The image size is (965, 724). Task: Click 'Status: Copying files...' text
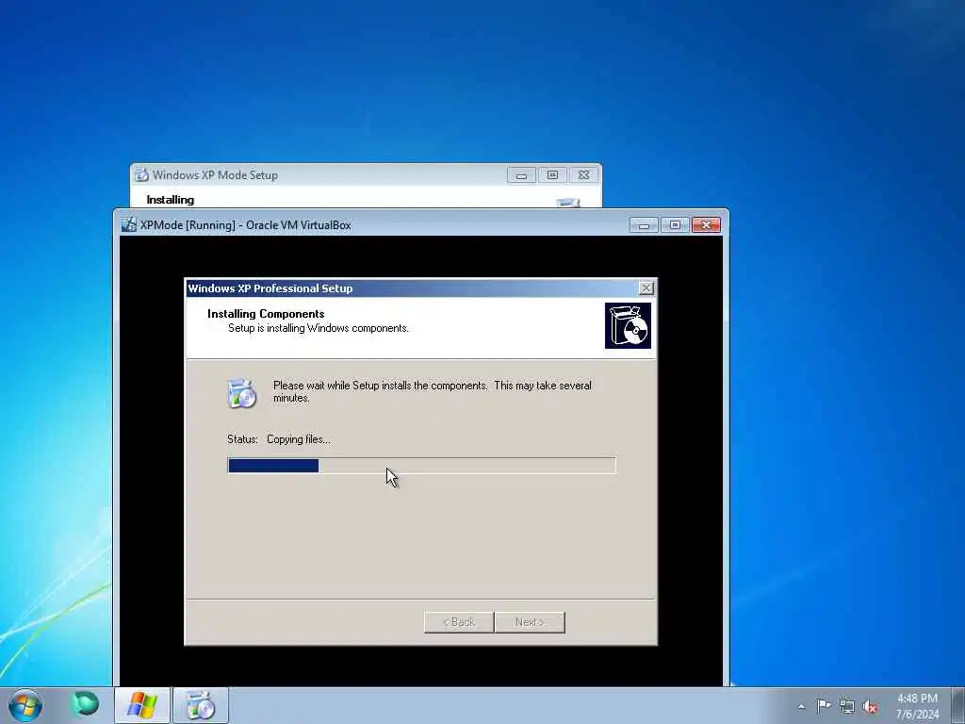pyautogui.click(x=279, y=439)
